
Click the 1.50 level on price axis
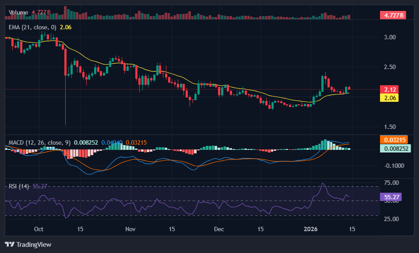390,127
